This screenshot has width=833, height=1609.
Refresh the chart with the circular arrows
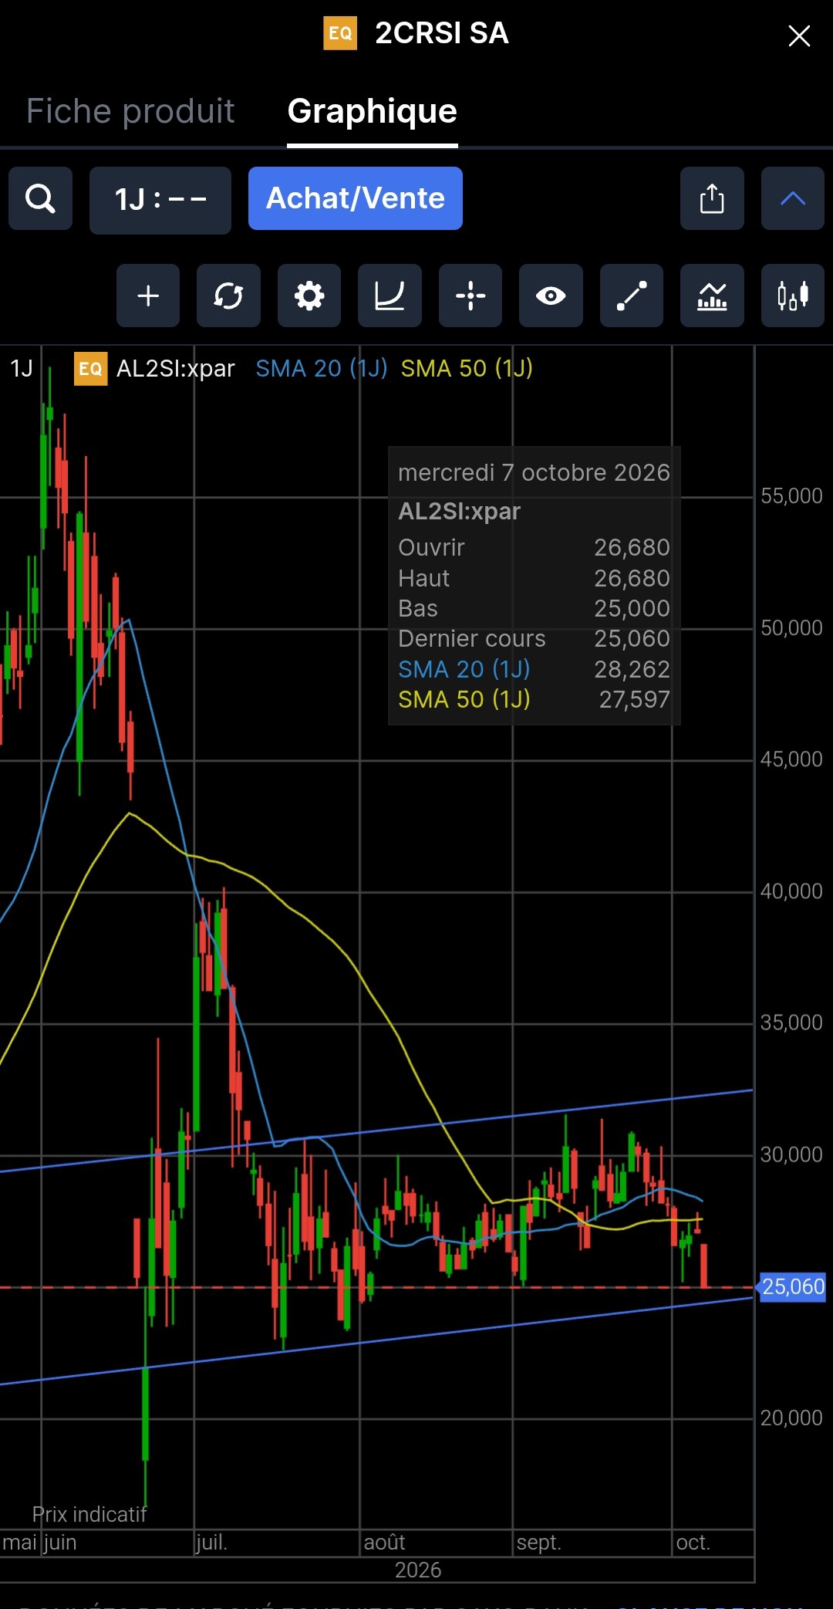[x=228, y=296]
